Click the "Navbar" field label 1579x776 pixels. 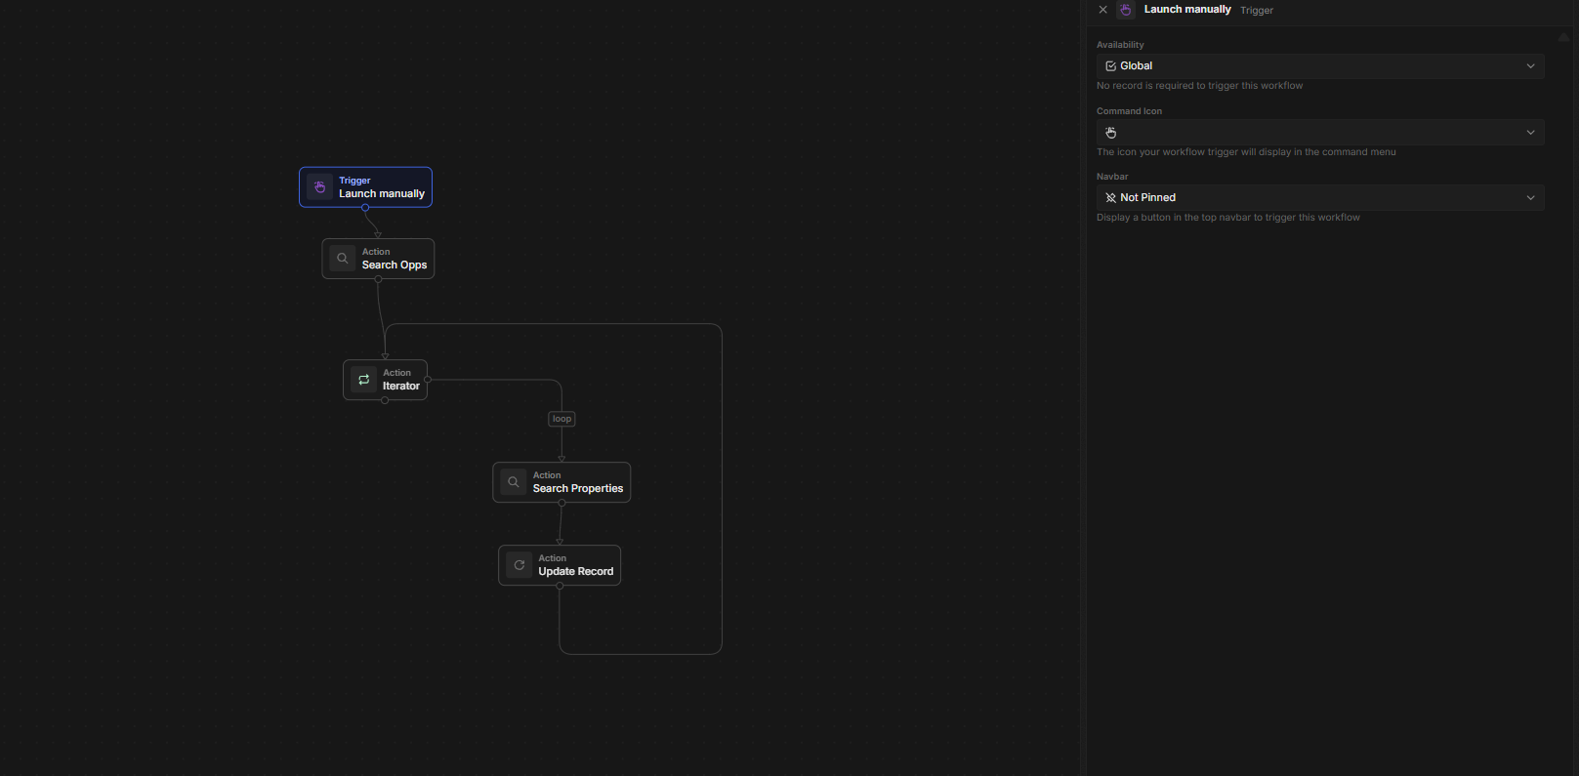click(1112, 177)
